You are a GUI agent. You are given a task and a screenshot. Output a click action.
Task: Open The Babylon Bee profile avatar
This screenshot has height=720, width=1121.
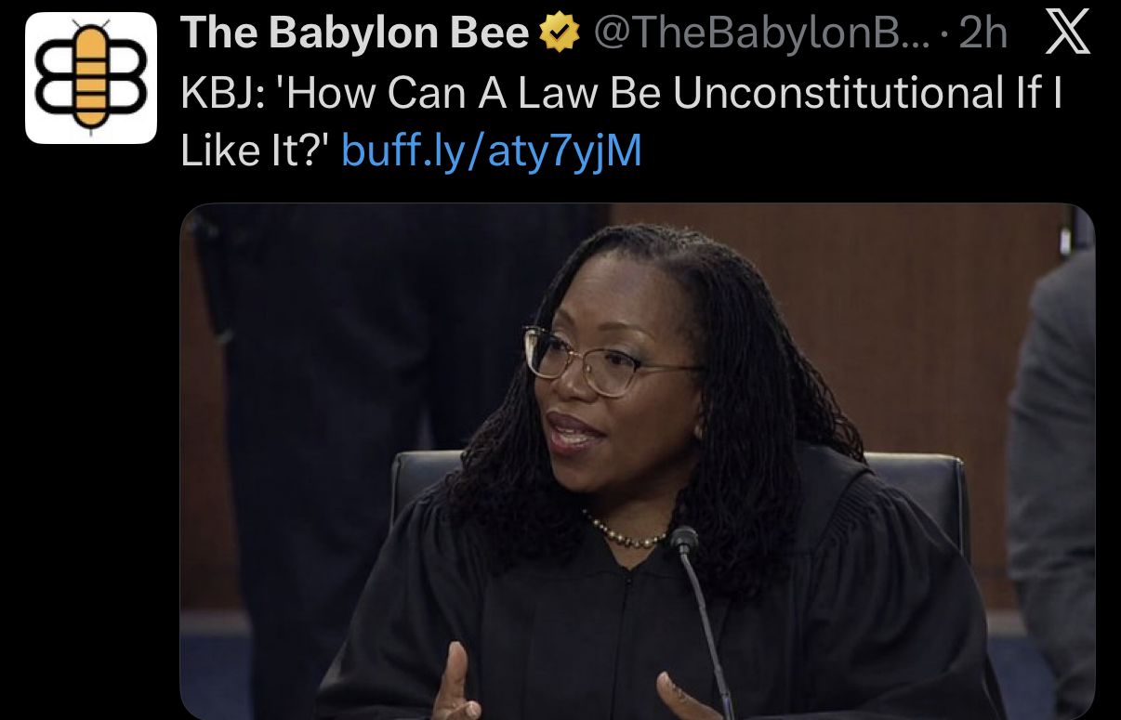pyautogui.click(x=91, y=77)
